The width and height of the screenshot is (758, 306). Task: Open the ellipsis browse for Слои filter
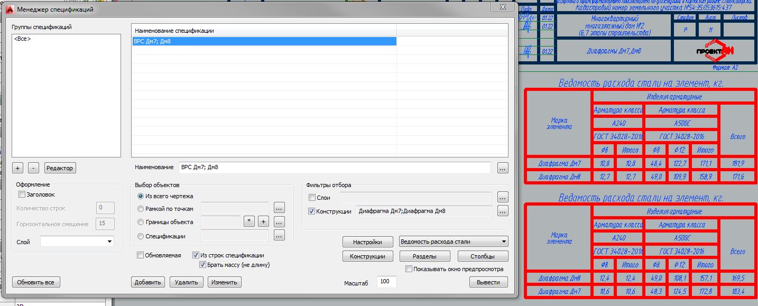[x=503, y=198]
